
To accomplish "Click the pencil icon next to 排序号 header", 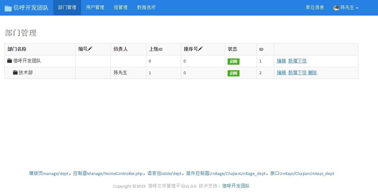I will point(200,48).
